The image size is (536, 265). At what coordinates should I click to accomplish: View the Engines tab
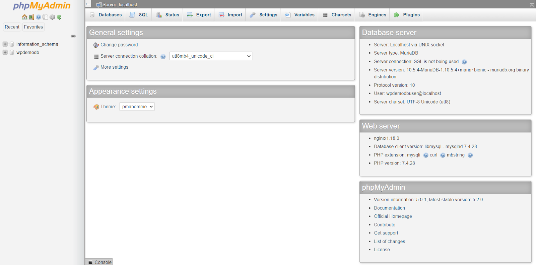click(373, 15)
